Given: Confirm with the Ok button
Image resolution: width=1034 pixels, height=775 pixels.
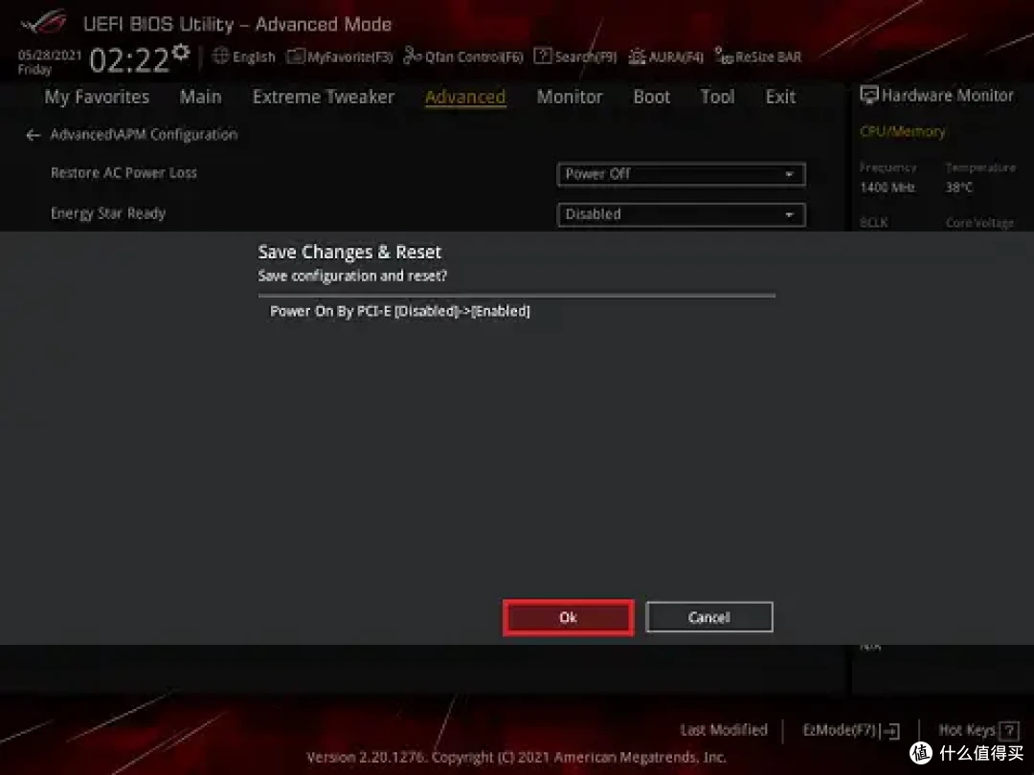Looking at the screenshot, I should (x=568, y=617).
